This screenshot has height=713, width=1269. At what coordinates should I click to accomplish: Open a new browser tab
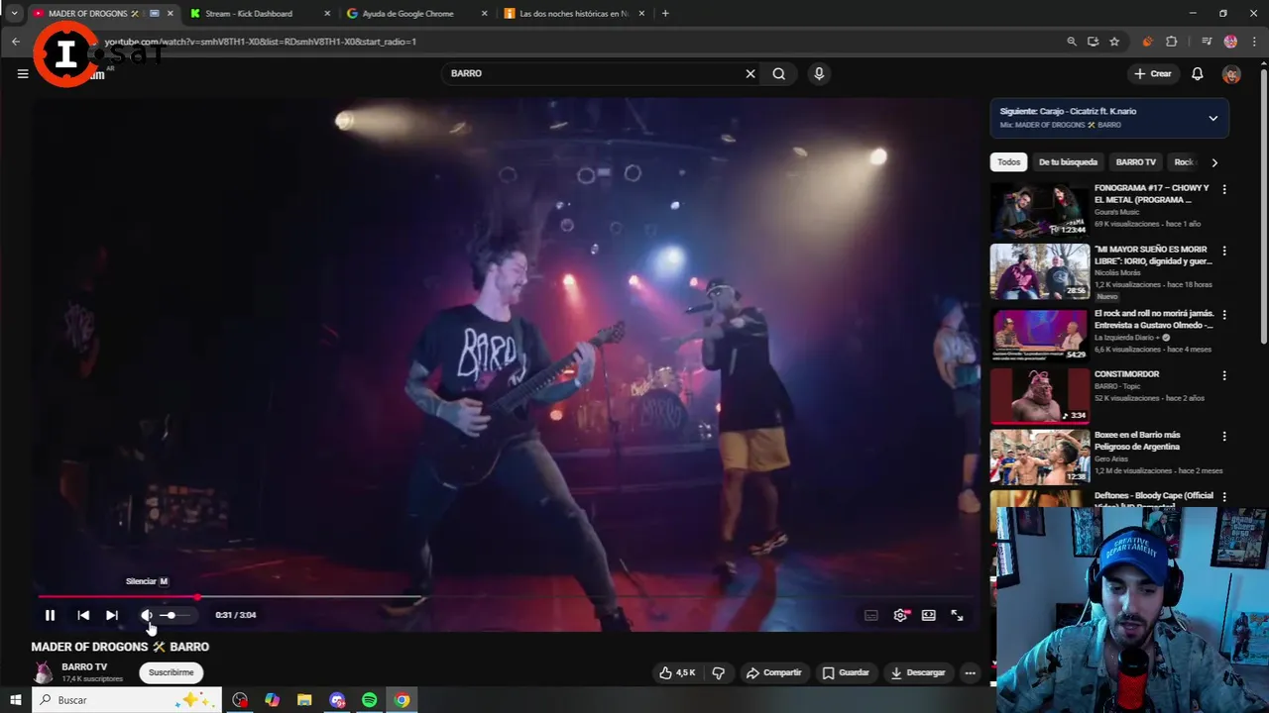point(665,14)
